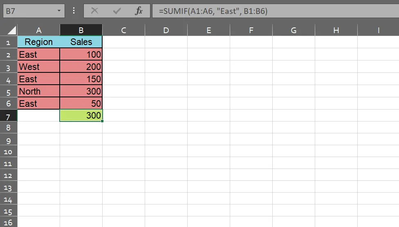Click the sales value 200
The width and height of the screenshot is (399, 227).
(81, 67)
